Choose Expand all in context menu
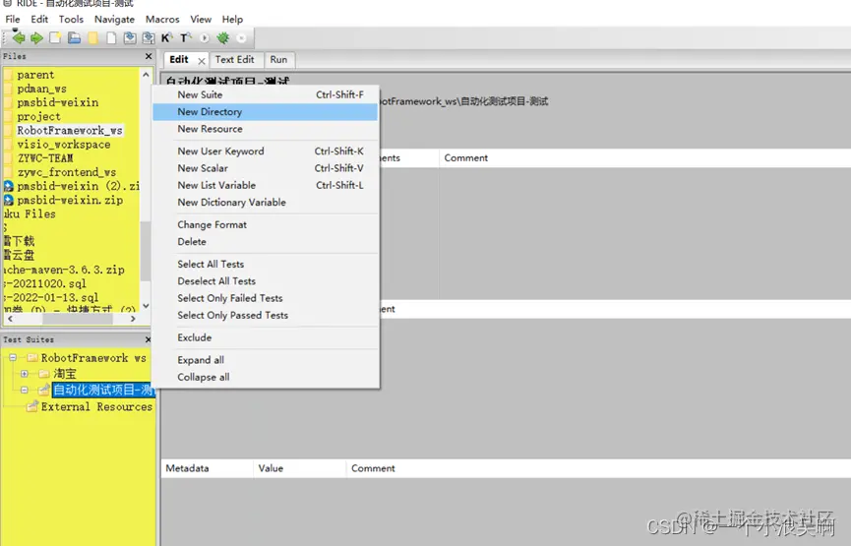 coord(266,360)
